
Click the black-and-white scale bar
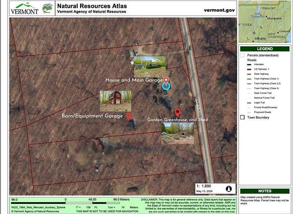click(x=65, y=203)
